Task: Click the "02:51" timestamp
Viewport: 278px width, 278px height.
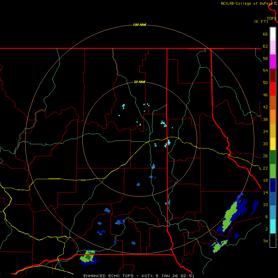Action: click(x=187, y=276)
